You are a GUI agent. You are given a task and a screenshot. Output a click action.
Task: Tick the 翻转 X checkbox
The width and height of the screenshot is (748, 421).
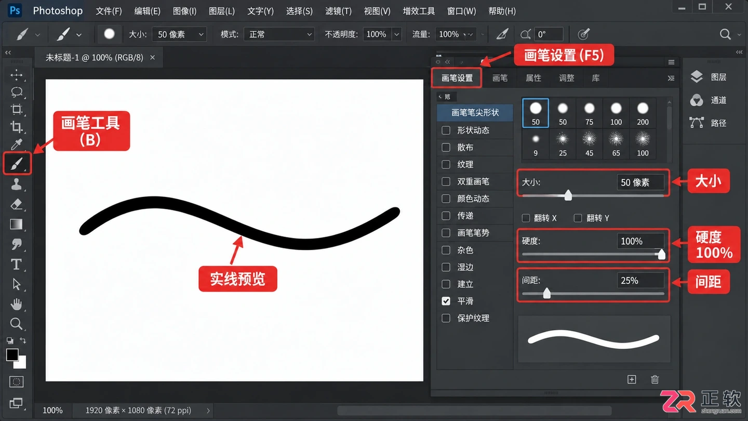pyautogui.click(x=526, y=218)
